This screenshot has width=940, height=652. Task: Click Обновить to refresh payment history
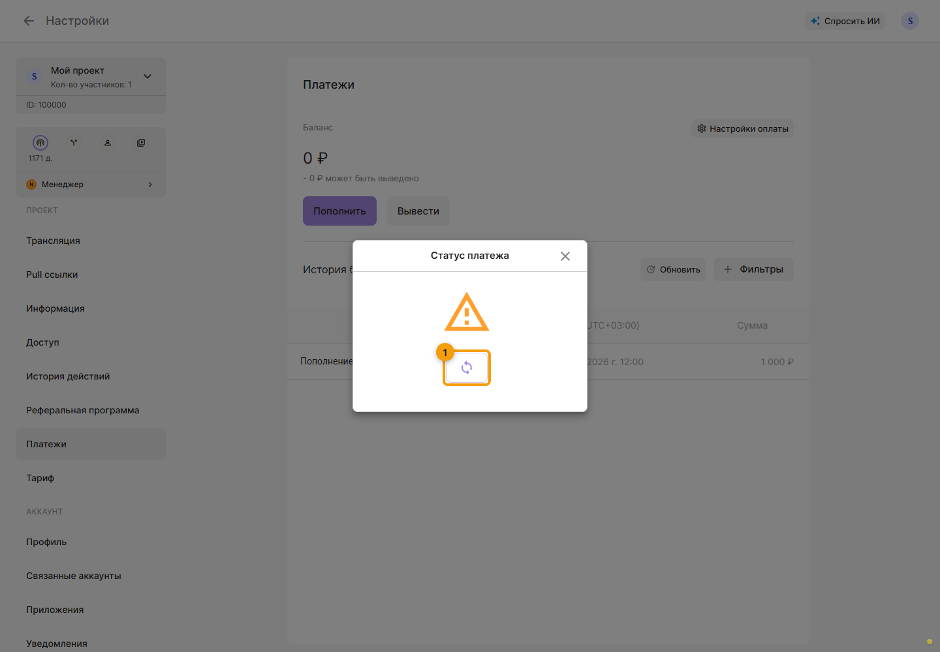pyautogui.click(x=673, y=269)
